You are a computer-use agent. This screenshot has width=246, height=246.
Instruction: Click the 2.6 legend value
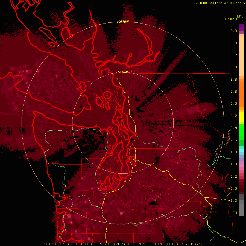click(234, 140)
